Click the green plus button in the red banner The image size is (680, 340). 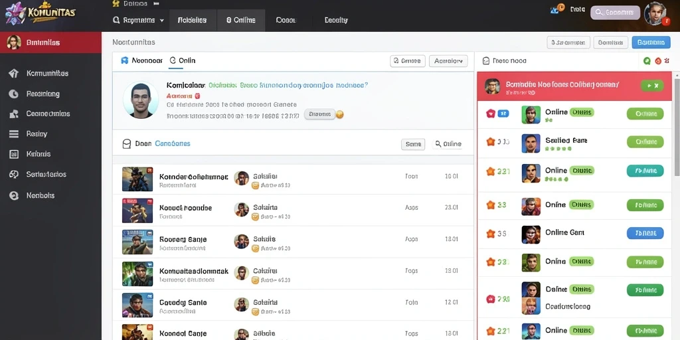pos(652,86)
